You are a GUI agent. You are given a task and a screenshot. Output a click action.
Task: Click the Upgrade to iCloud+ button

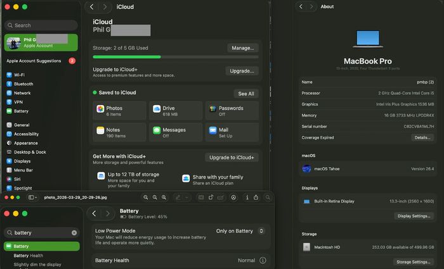[232, 158]
